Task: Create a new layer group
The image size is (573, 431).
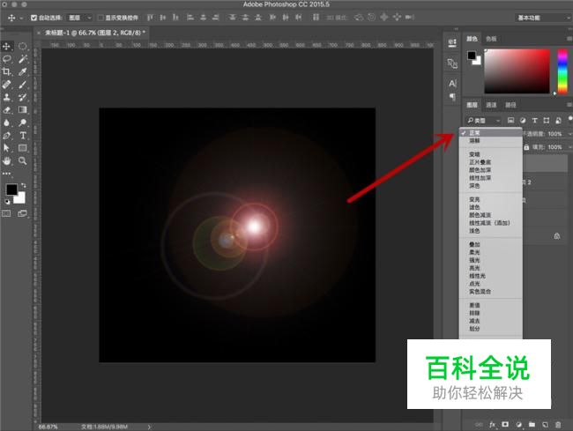Action: click(x=532, y=425)
